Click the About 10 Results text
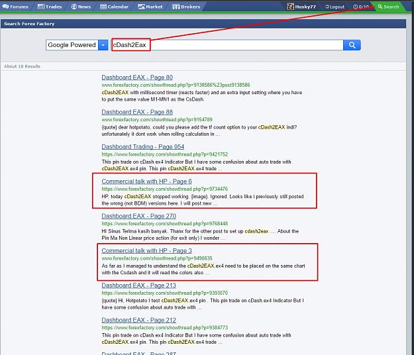The image size is (414, 355). coord(22,66)
